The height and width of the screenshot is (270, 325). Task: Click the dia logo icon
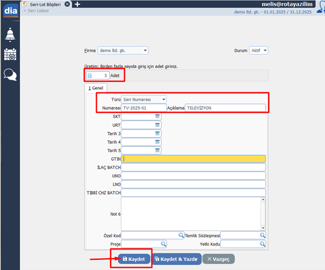tap(10, 11)
